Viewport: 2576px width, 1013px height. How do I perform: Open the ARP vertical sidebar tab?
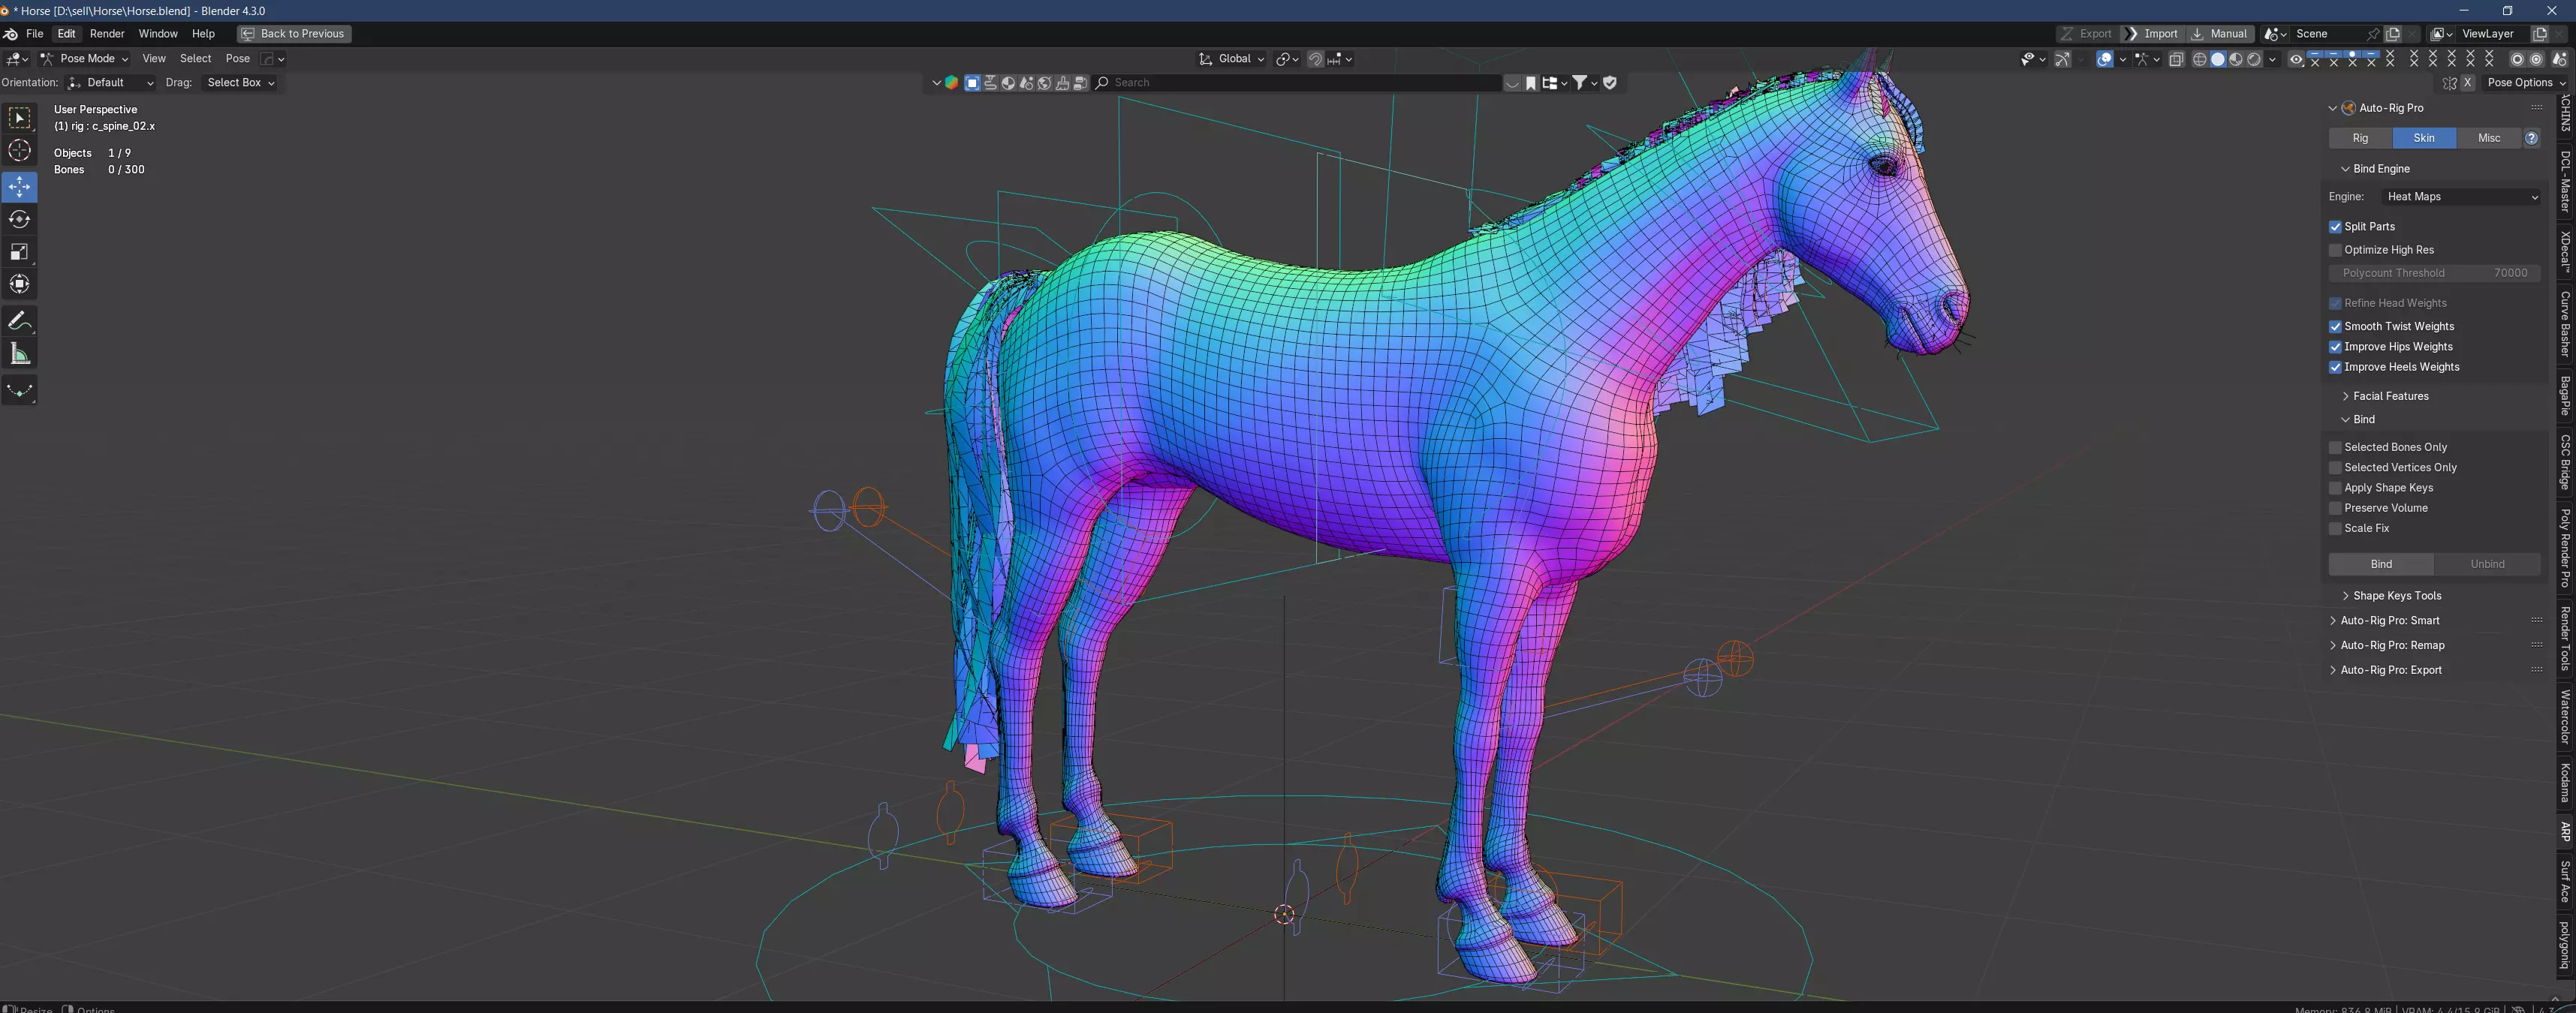[2565, 831]
